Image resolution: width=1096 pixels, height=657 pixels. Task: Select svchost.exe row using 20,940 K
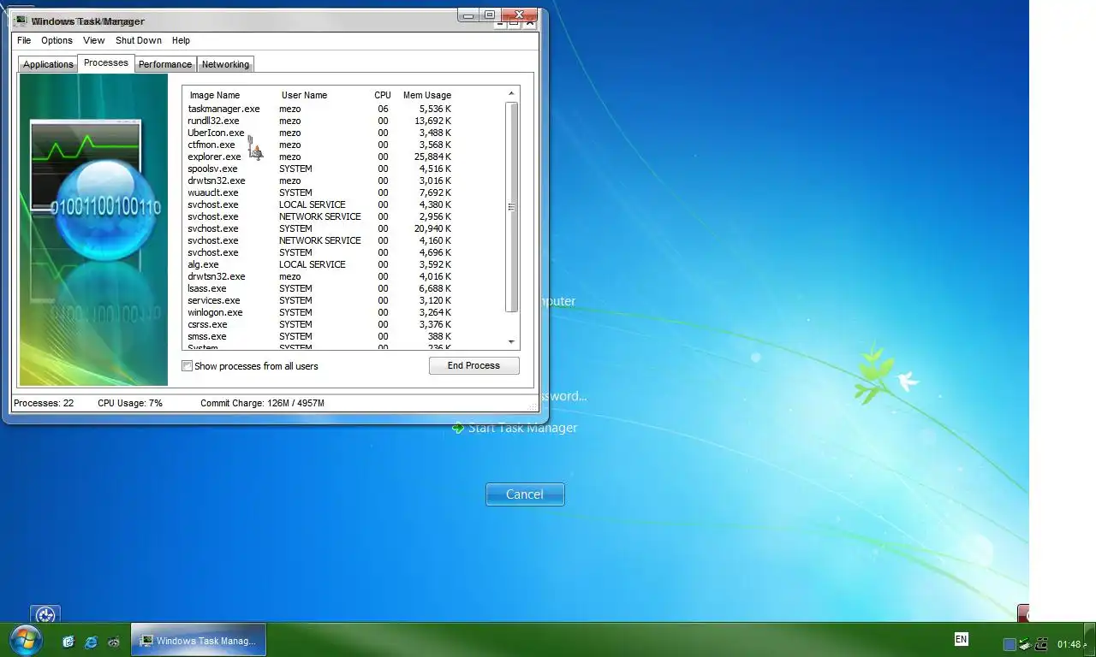319,228
